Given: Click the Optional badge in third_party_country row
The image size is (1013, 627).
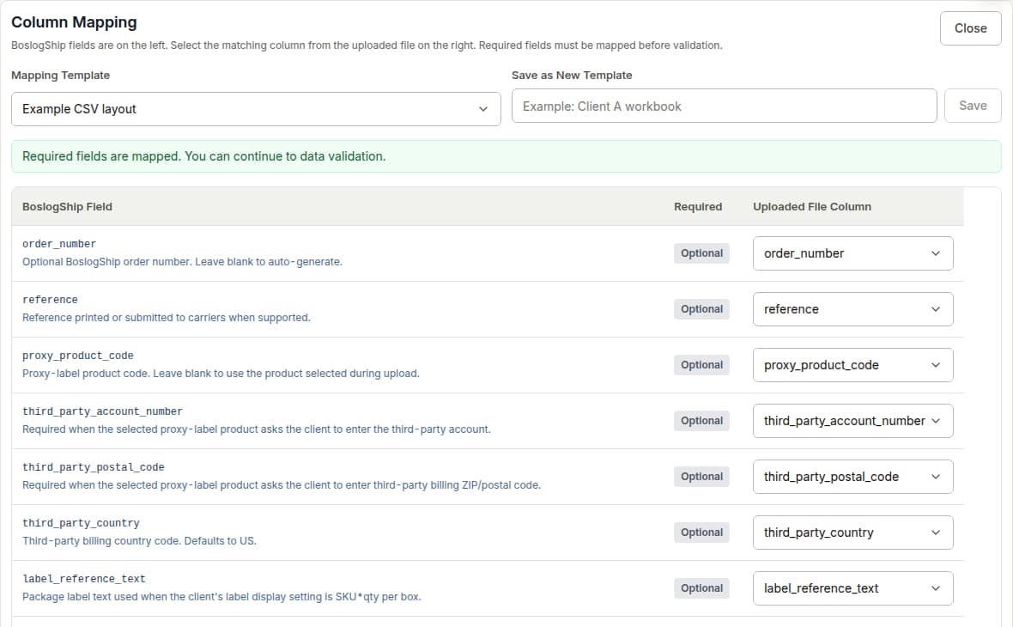Looking at the screenshot, I should click(701, 533).
